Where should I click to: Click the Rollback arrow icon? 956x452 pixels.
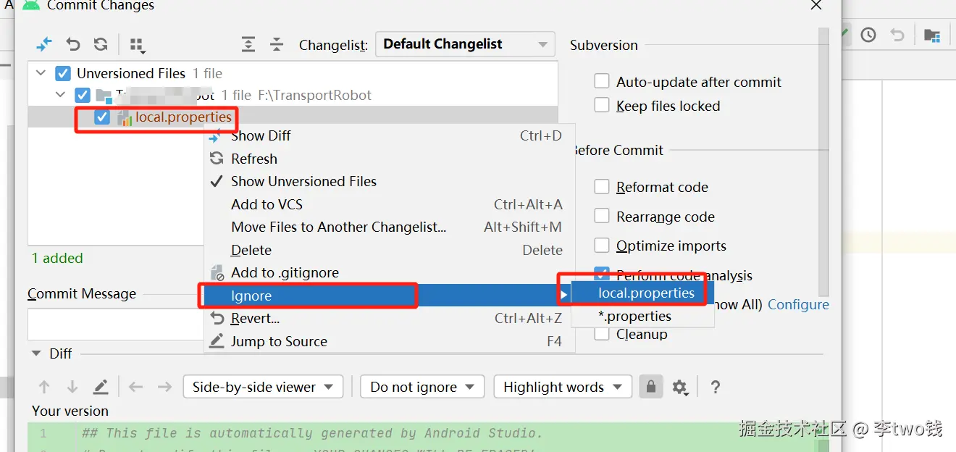point(73,44)
